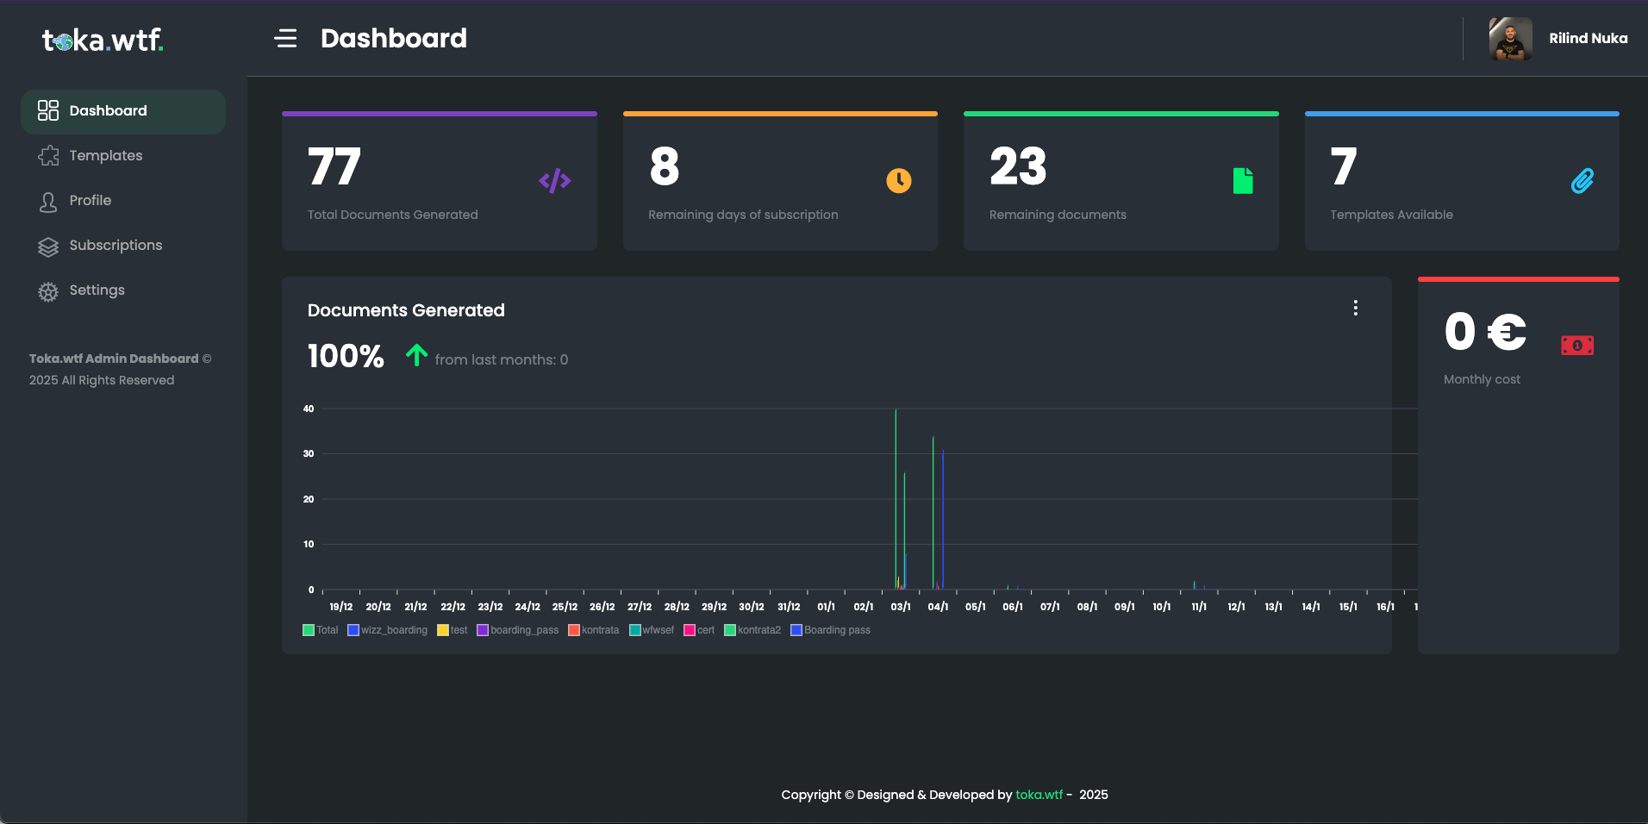Toggle the wfwsef legend series

(652, 630)
